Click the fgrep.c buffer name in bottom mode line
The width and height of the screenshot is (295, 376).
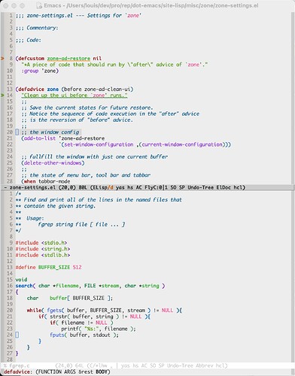[20, 365]
